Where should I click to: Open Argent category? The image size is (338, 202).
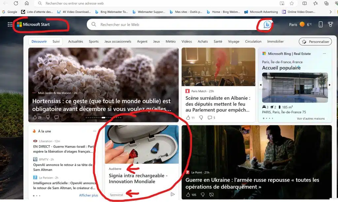point(142,42)
